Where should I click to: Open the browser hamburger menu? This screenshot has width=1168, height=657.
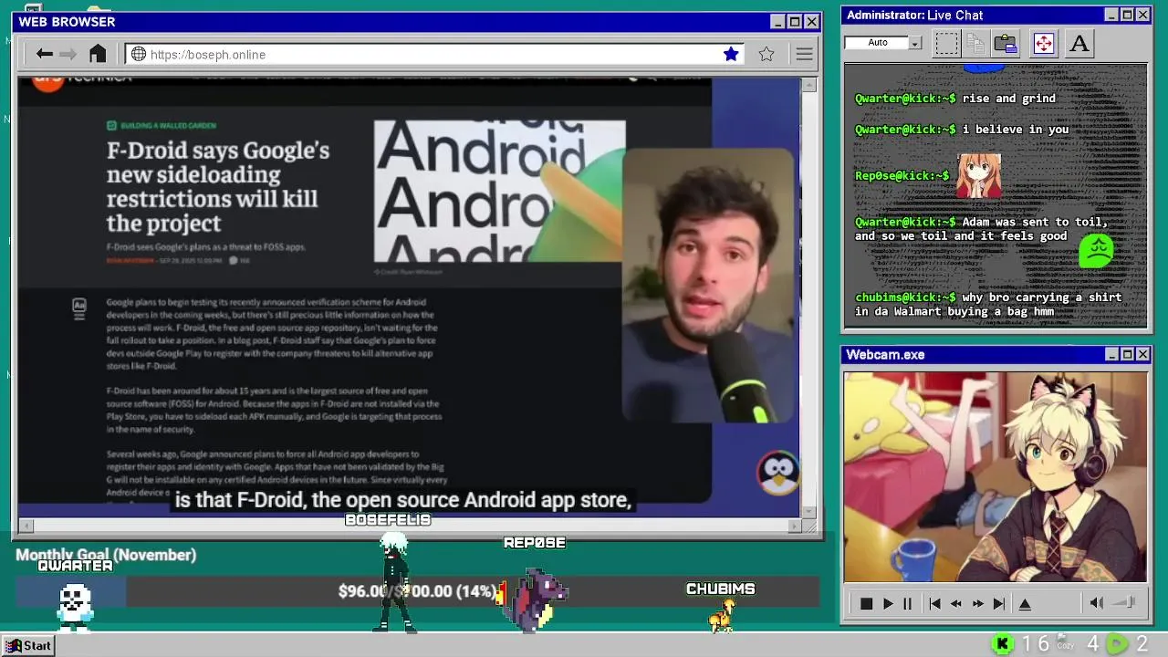click(x=804, y=54)
